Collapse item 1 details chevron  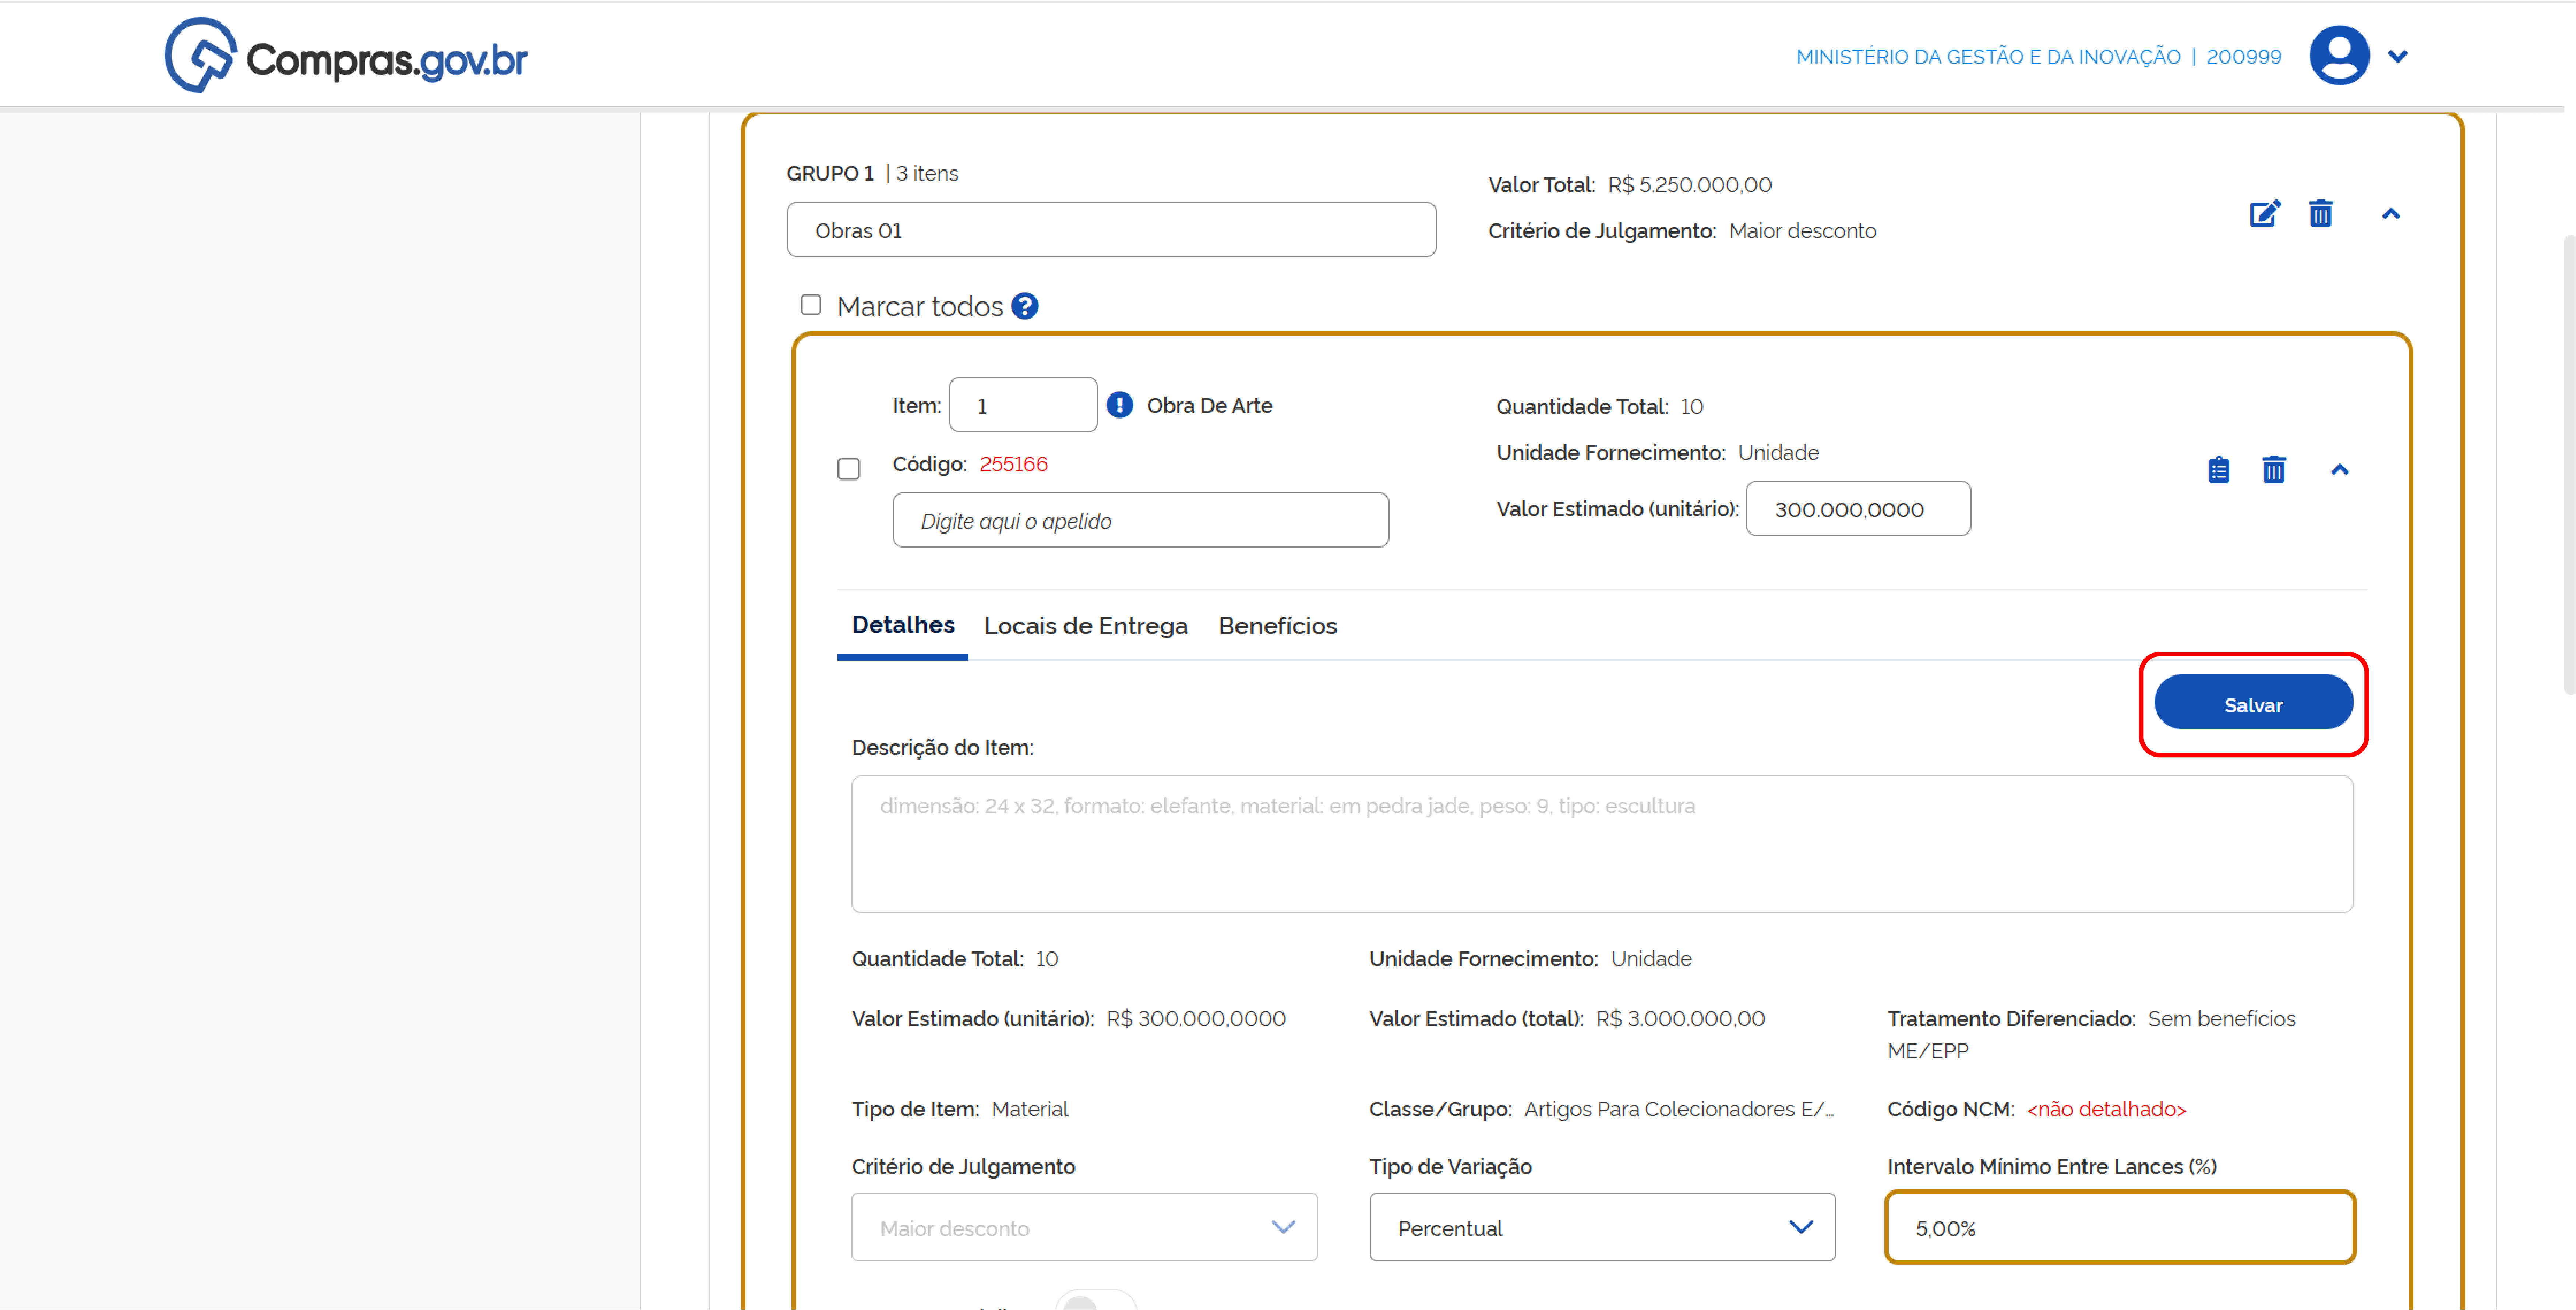coord(2340,470)
